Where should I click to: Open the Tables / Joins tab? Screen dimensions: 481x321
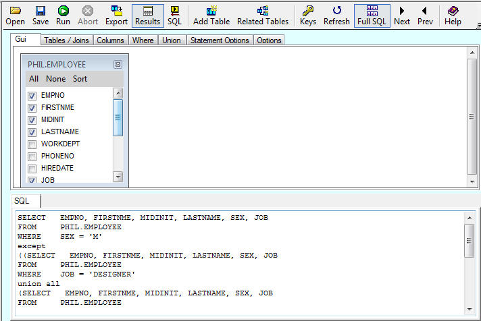pos(66,40)
